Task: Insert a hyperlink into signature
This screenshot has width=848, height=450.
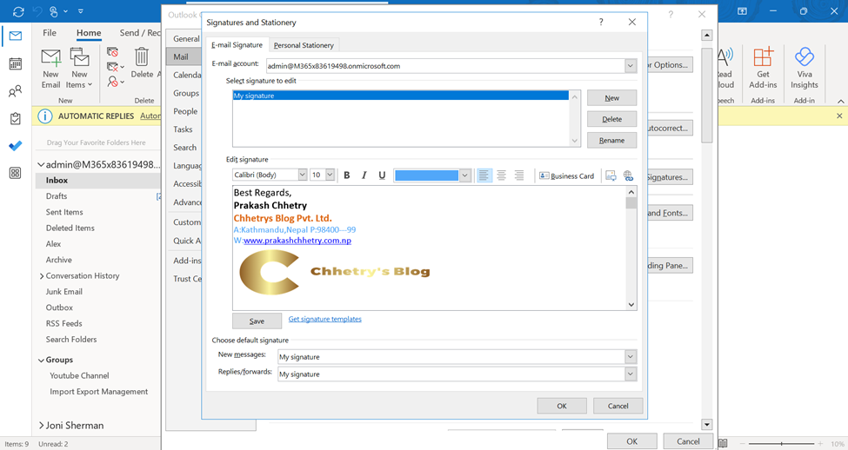Action: [x=628, y=175]
